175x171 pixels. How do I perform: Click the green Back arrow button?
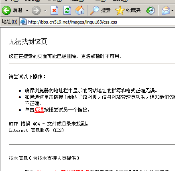point(6,10)
